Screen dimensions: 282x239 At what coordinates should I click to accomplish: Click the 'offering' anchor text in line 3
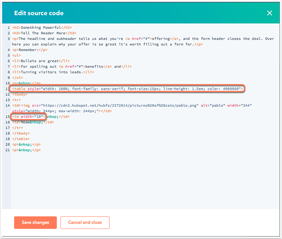tap(161, 39)
